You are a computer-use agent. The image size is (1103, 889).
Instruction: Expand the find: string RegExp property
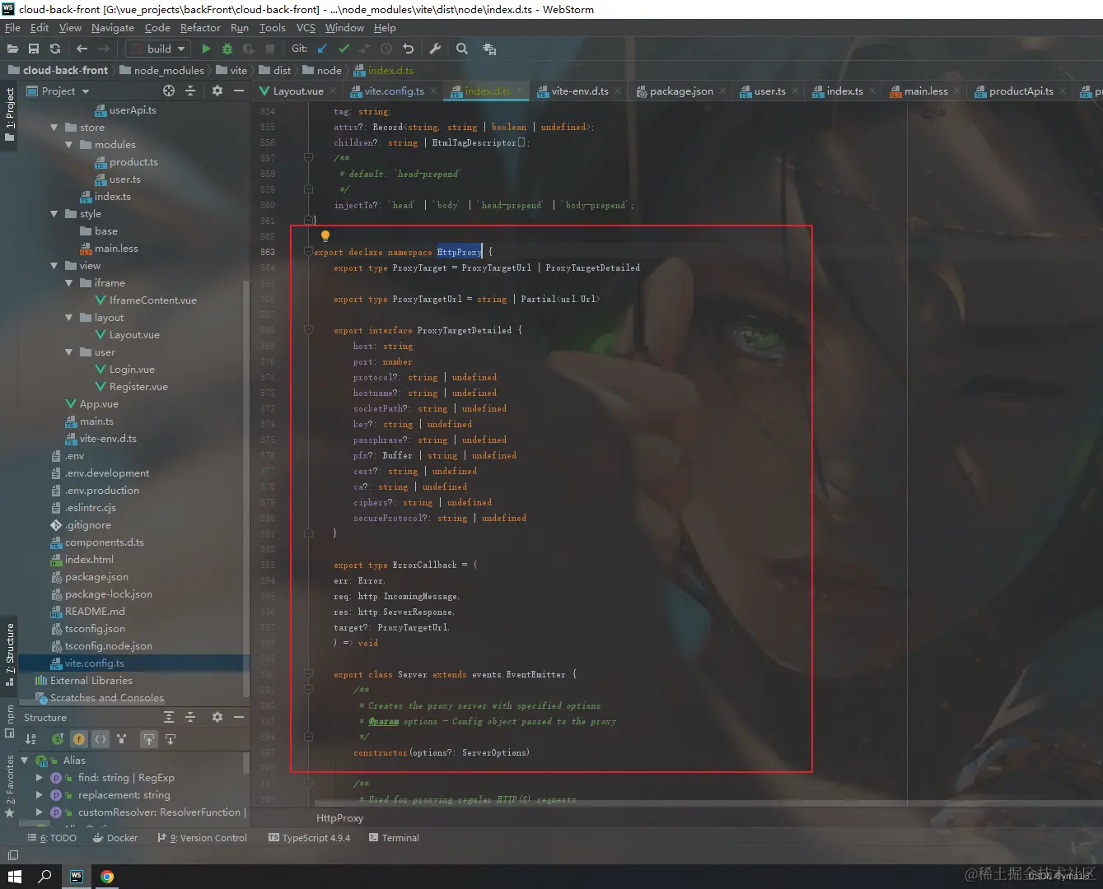[x=39, y=777]
